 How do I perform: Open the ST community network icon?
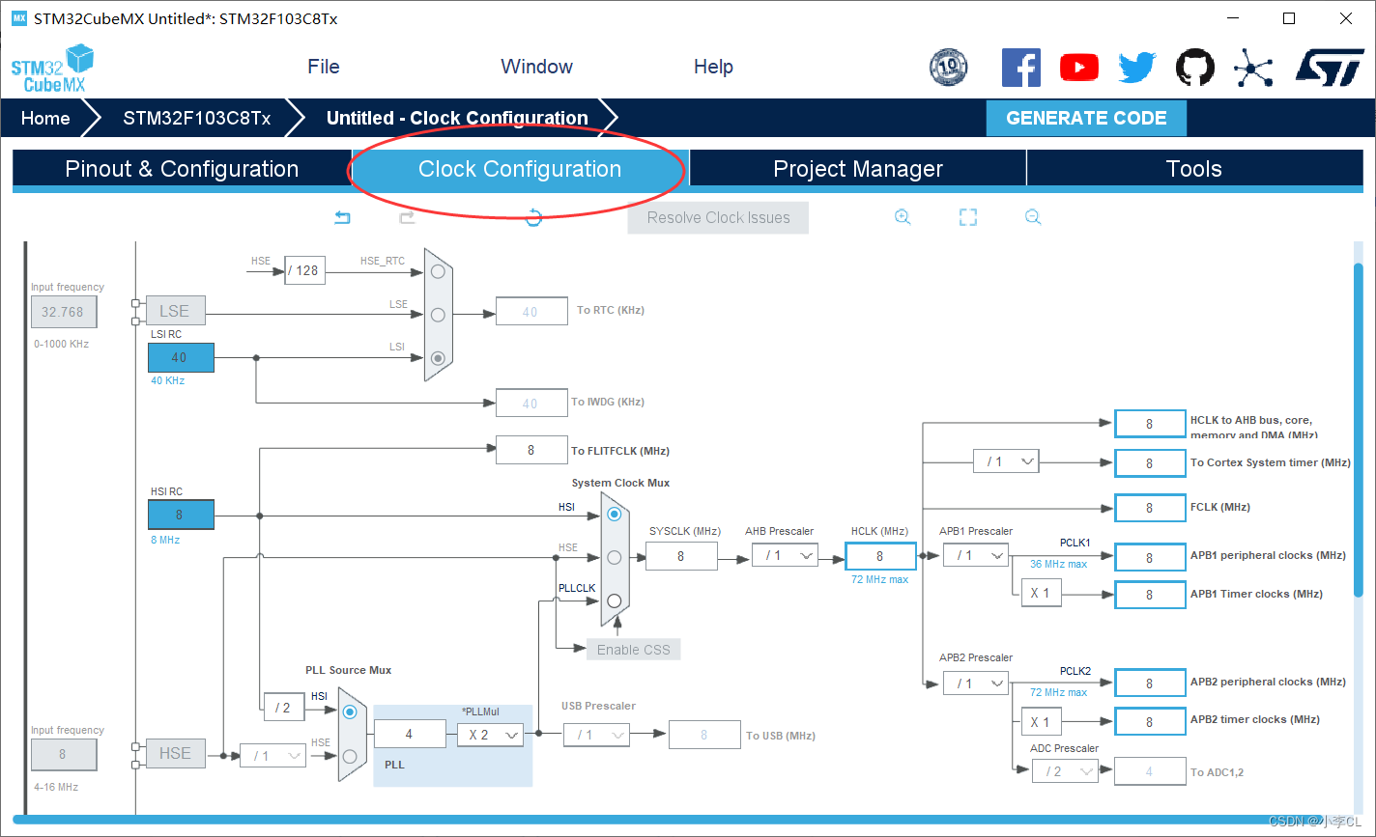[1253, 67]
